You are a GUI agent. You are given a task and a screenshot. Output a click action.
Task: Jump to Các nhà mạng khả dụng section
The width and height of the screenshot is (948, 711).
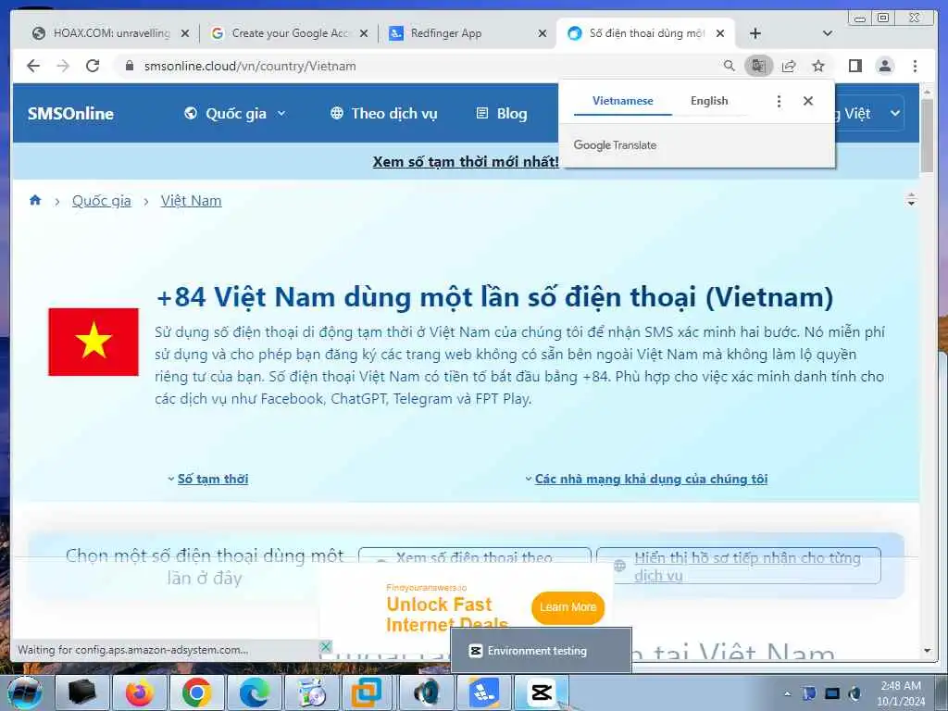pos(651,479)
